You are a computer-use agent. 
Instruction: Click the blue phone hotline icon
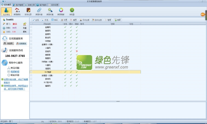point(5,50)
